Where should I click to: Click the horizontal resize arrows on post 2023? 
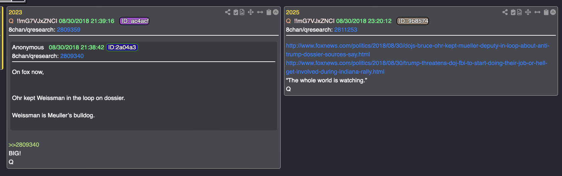coord(260,12)
